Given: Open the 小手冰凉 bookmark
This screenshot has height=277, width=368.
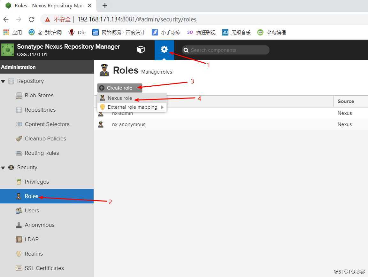Looking at the screenshot, I should [166, 32].
